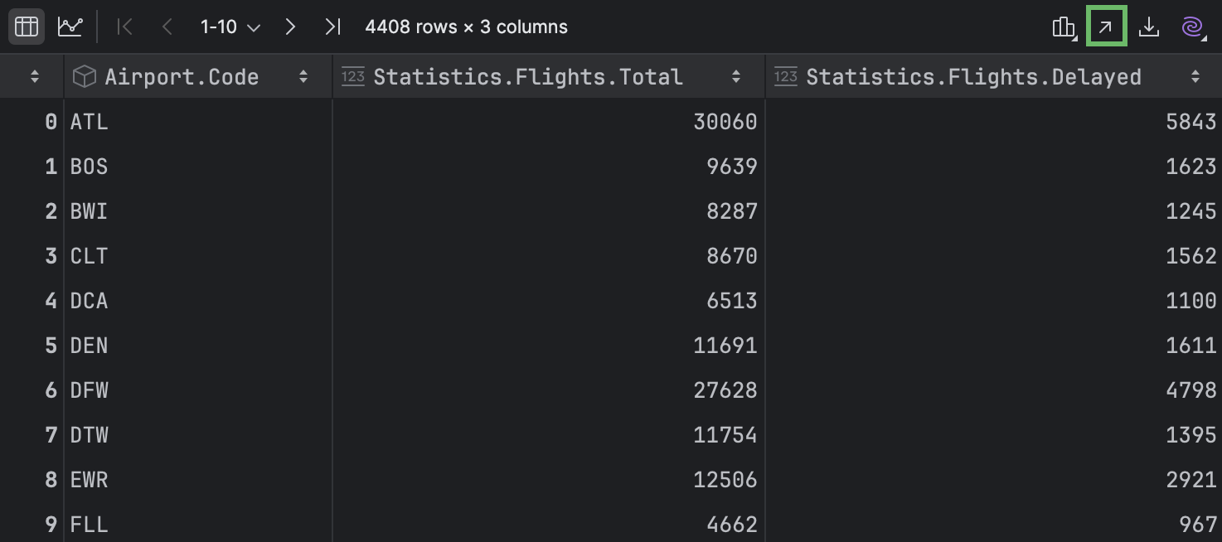
Task: Jump to the last page of rows
Action: 332,27
